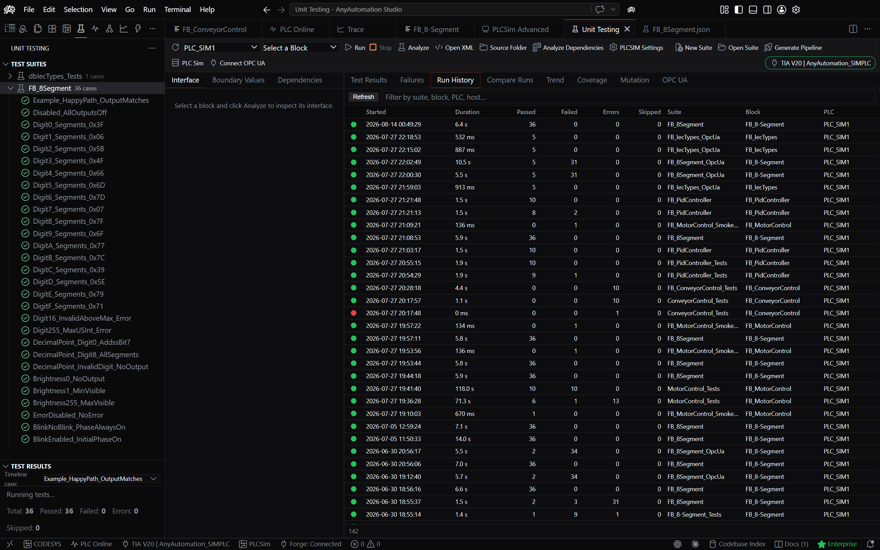Click Forge: Connected status item
Screen dimensions: 880x550
click(x=310, y=544)
